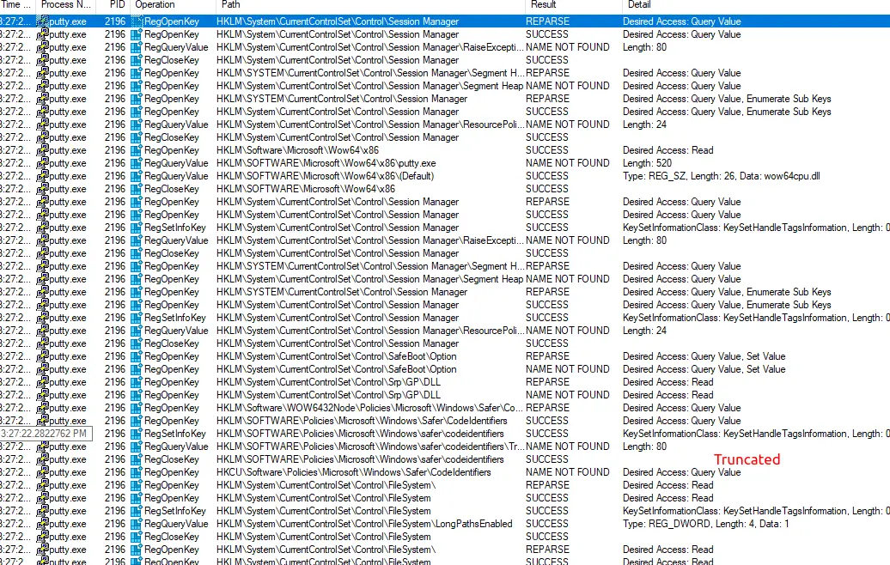This screenshot has width=890, height=565.
Task: Click detail 'Type: REG_DWORD, Length: 4, Data: 1'
Action: point(705,524)
